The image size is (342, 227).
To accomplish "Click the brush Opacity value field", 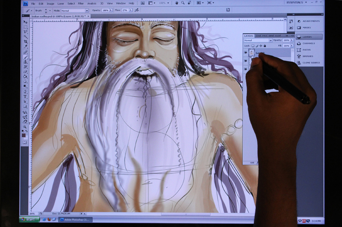I will pos(105,10).
